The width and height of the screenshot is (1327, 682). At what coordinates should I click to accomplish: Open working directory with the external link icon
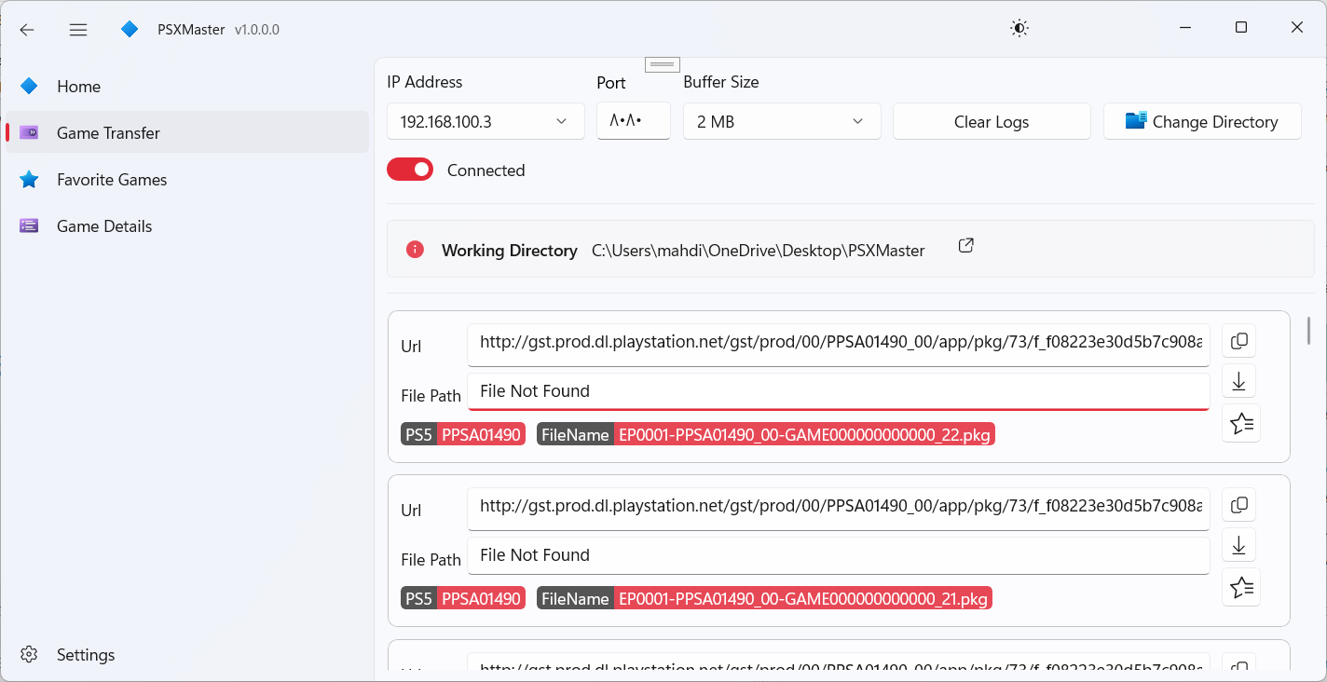coord(966,246)
